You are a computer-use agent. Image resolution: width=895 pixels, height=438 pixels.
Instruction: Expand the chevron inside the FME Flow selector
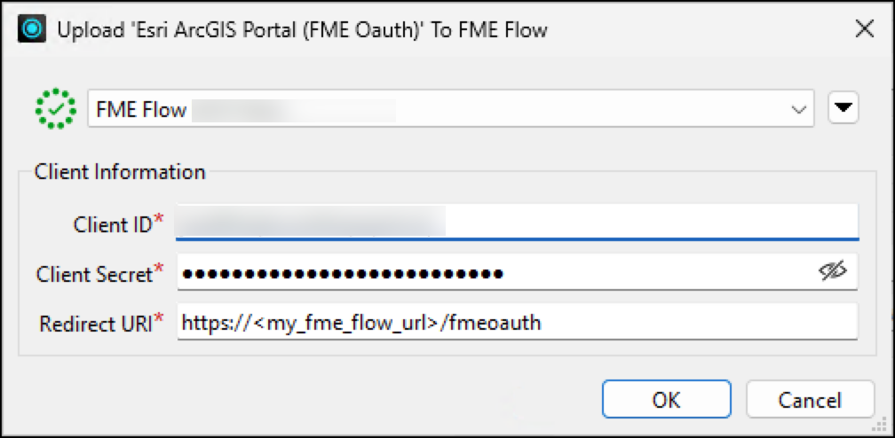(x=800, y=110)
